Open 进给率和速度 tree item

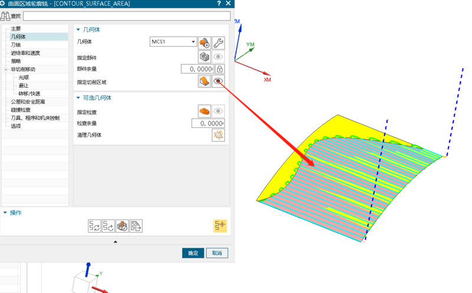25,53
